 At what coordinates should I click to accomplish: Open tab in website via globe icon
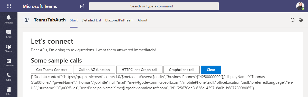click(301, 20)
